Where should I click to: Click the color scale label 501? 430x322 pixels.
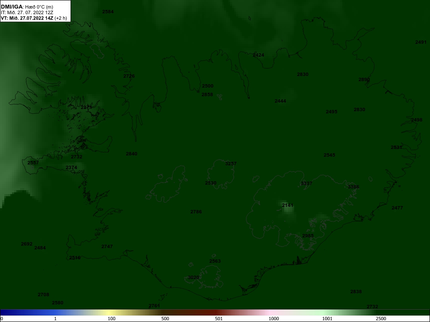pyautogui.click(x=219, y=319)
